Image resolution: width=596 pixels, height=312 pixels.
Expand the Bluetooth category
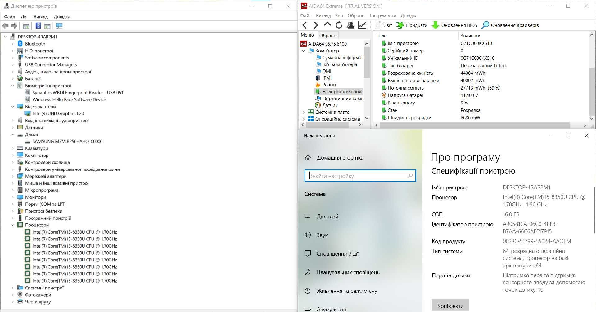13,44
